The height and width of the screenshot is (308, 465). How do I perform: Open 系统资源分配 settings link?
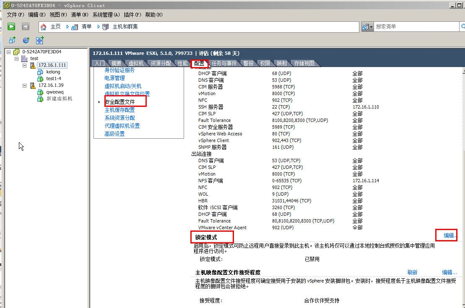[x=119, y=118]
